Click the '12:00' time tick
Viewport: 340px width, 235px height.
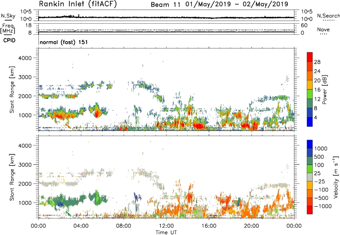(166, 226)
